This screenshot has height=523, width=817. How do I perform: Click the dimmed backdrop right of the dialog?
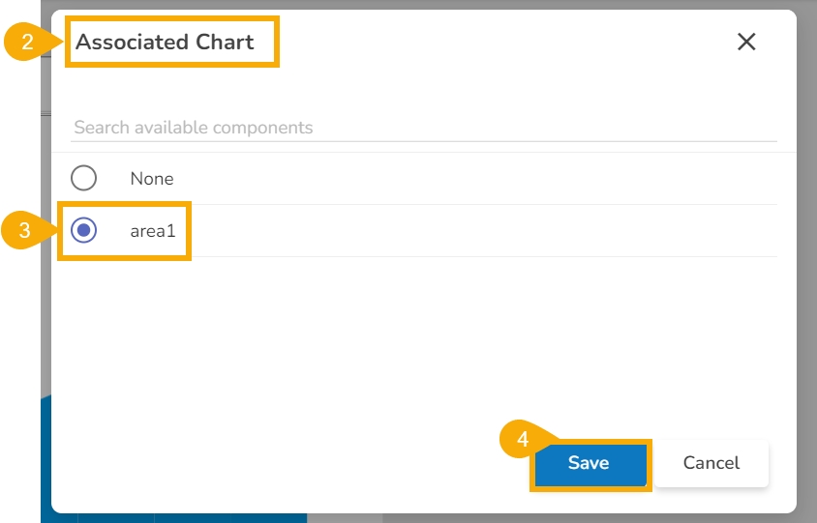point(806,261)
